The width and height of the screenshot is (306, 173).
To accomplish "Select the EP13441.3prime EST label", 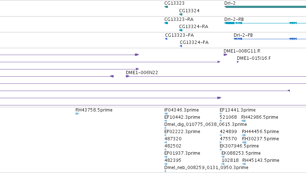I will click(x=238, y=110).
